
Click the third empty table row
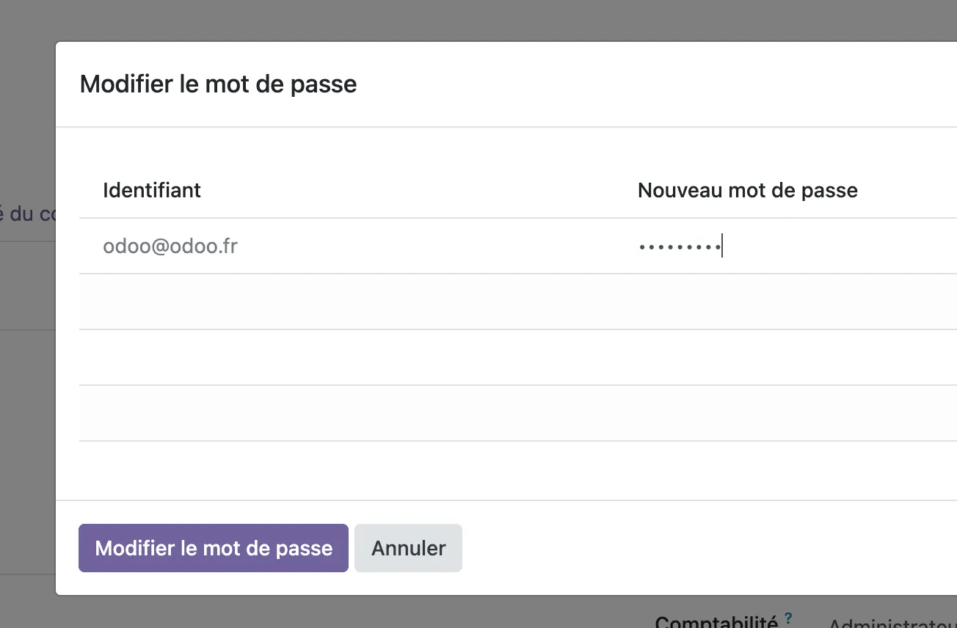point(518,413)
